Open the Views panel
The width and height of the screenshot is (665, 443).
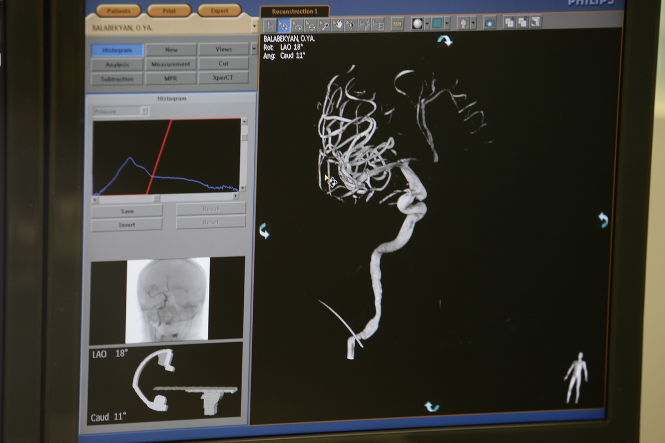pos(223,49)
